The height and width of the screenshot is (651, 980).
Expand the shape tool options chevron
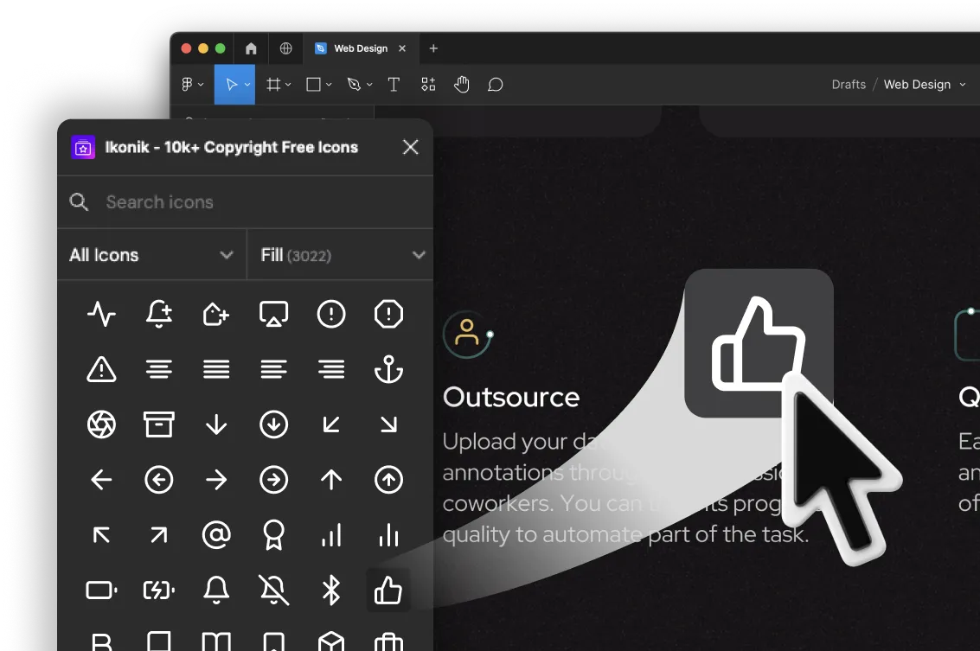[x=327, y=84]
